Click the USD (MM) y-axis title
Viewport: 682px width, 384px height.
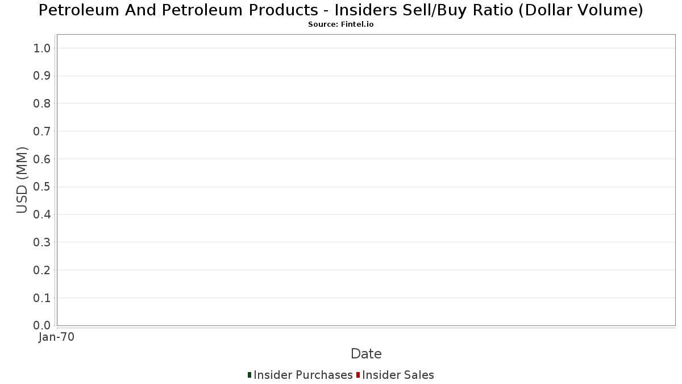(22, 180)
